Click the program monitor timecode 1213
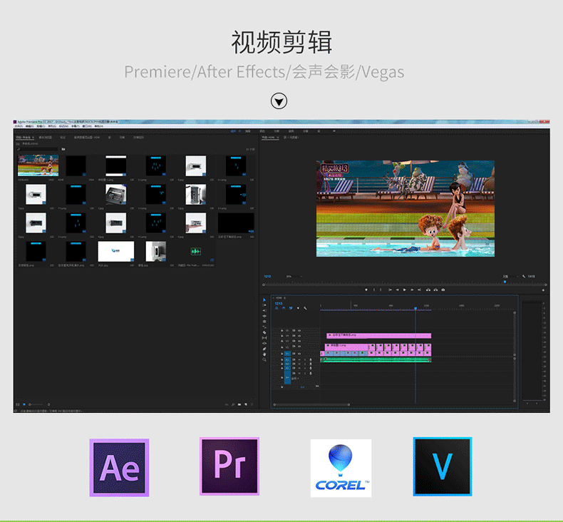 [267, 276]
